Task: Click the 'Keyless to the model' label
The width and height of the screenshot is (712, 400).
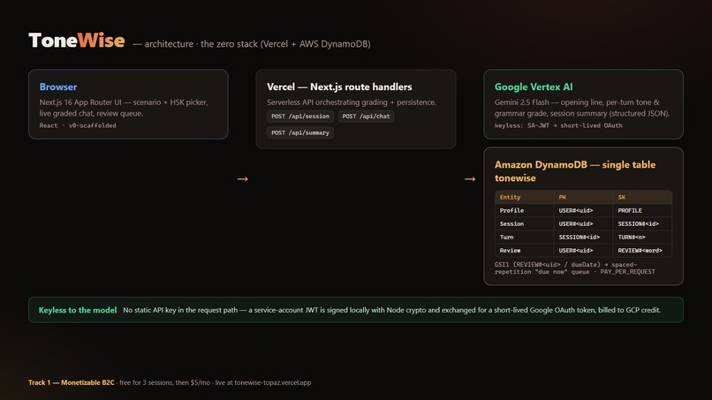Action: pos(78,310)
